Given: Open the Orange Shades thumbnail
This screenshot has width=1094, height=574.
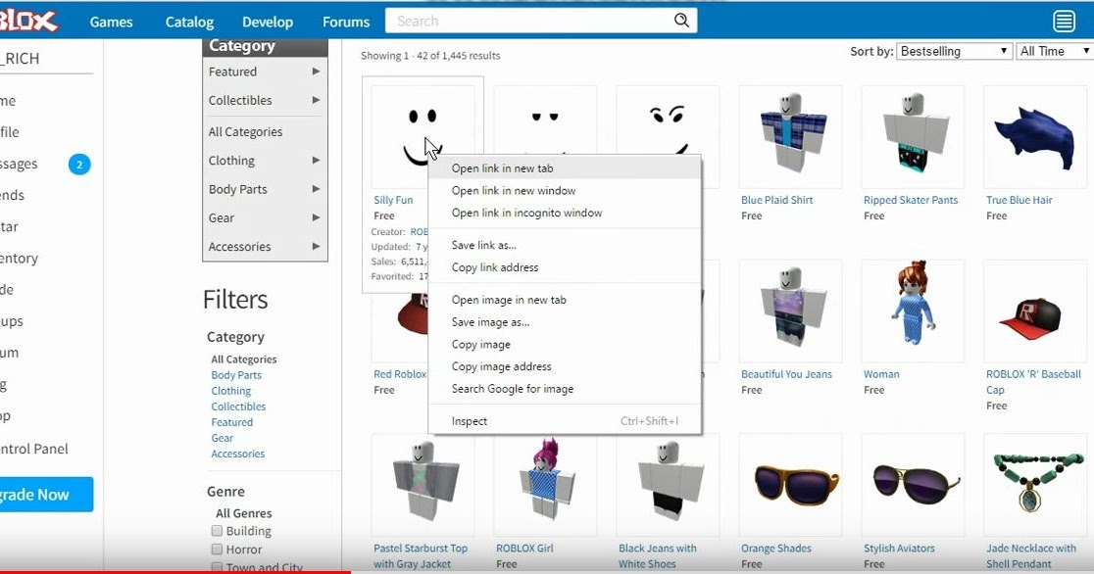Looking at the screenshot, I should point(790,485).
